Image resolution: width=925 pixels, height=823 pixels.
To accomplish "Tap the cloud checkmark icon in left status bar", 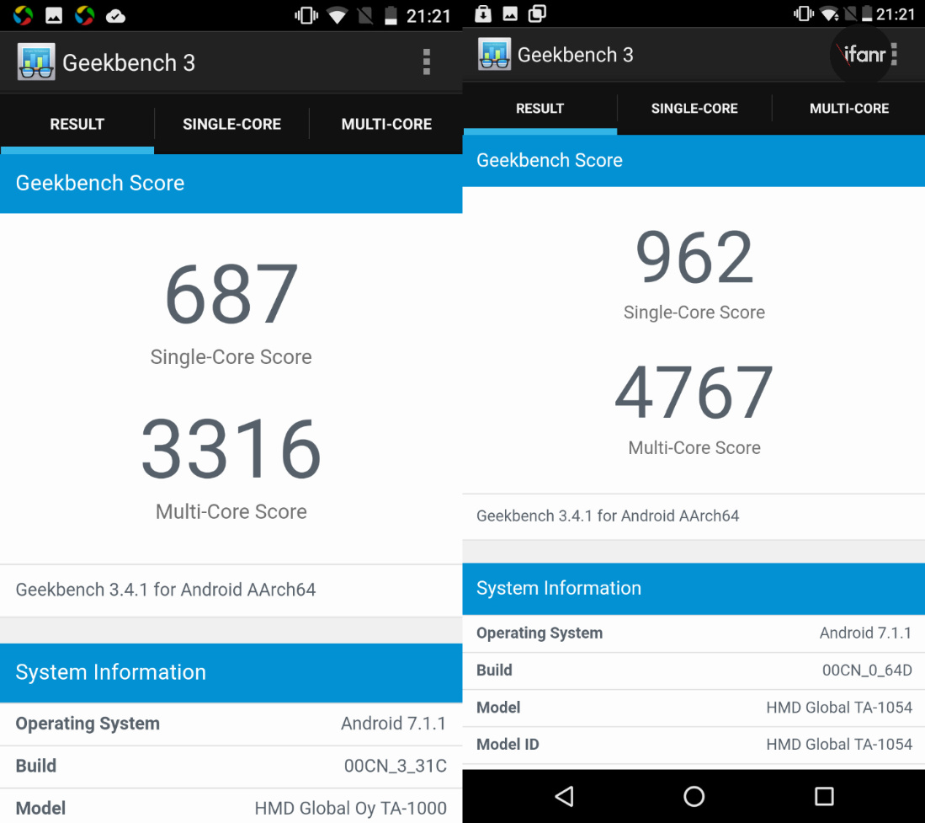I will point(115,15).
